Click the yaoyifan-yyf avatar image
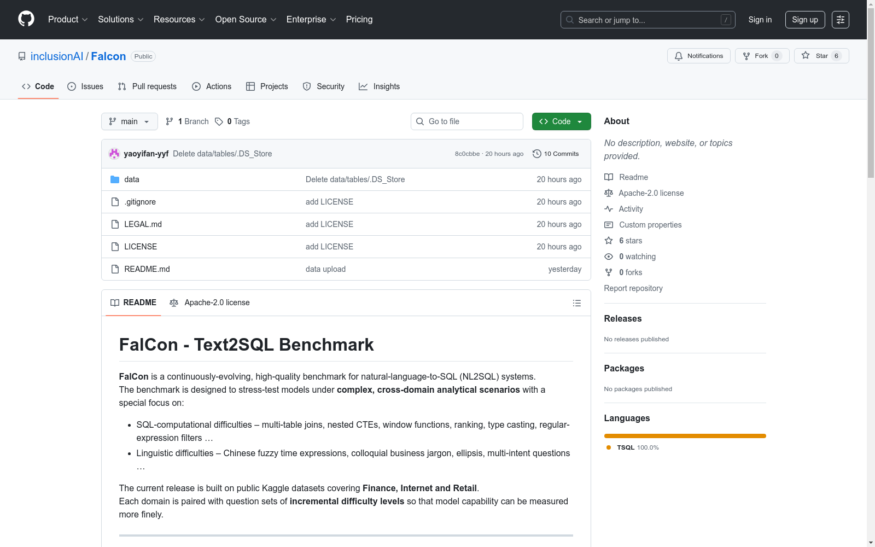This screenshot has height=547, width=875. [114, 154]
